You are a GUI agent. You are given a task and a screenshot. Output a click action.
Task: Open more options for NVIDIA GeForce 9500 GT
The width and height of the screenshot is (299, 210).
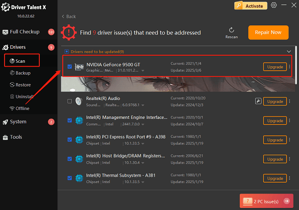(290, 67)
